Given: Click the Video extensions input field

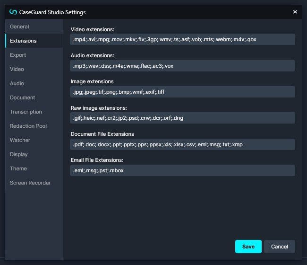Looking at the screenshot, I should (182, 39).
